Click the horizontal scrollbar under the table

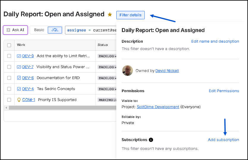(x=59, y=108)
